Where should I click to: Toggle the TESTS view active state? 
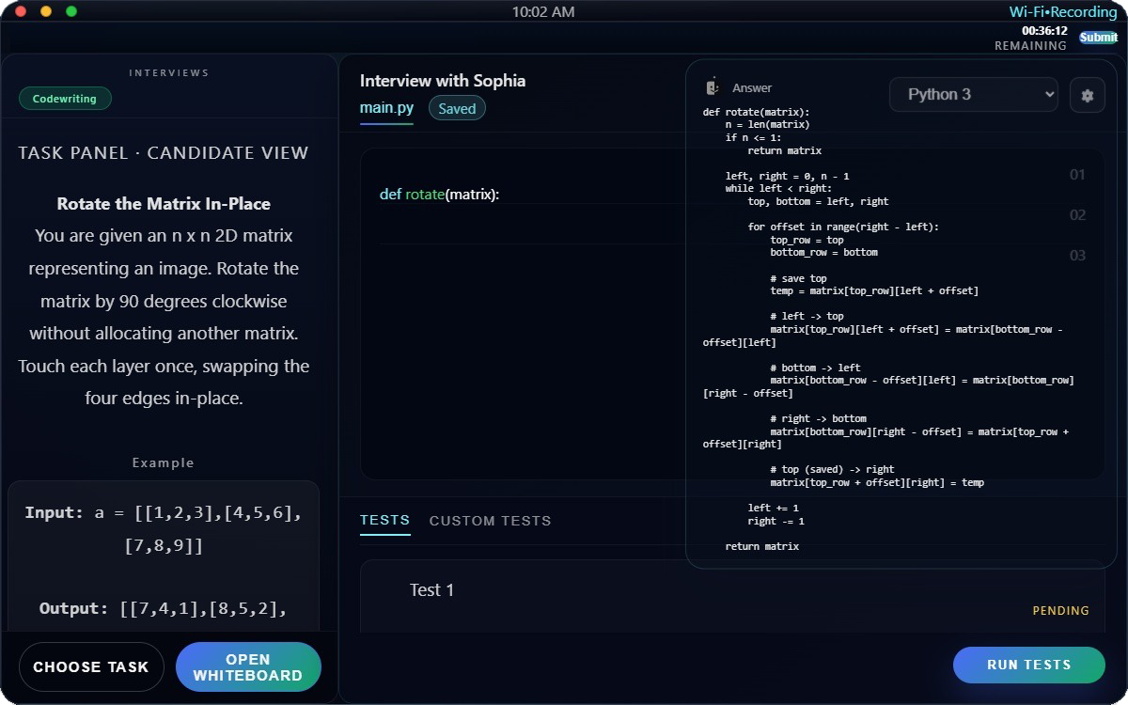384,520
